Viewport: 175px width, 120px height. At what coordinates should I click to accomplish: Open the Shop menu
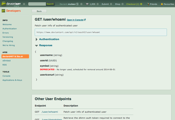(x=118, y=4)
